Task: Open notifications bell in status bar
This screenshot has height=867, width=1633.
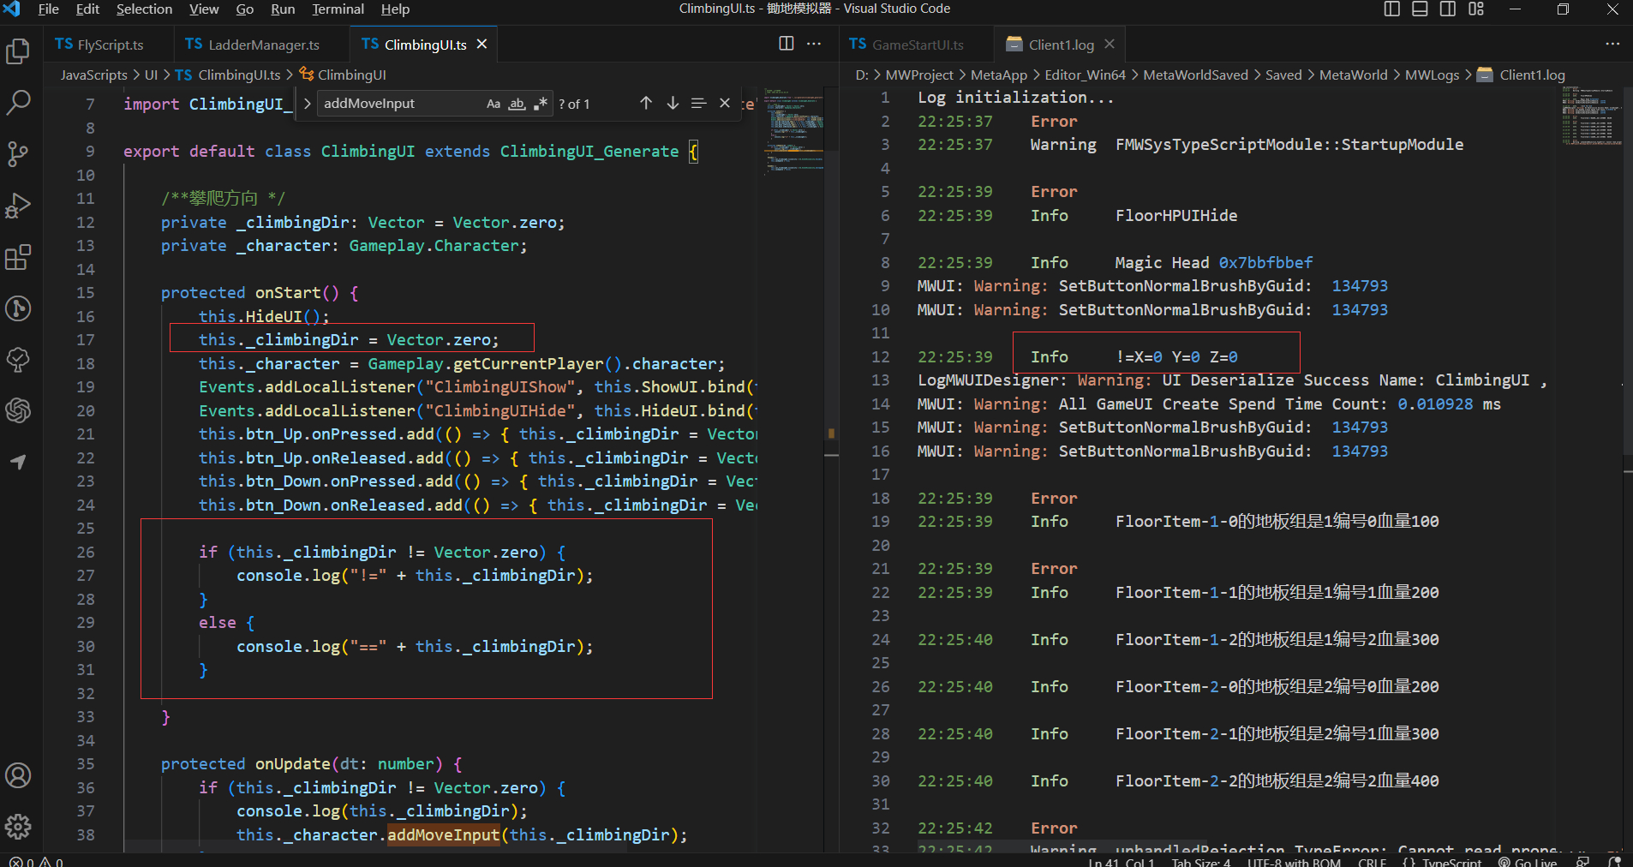Action: tap(1615, 862)
